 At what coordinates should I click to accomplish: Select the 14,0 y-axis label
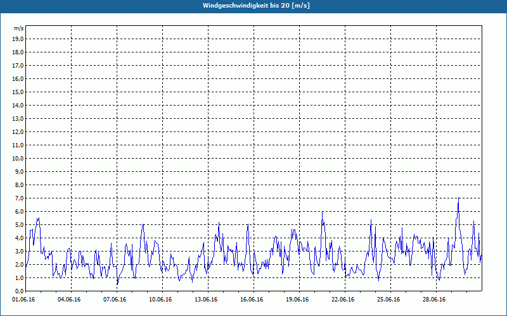(18, 105)
